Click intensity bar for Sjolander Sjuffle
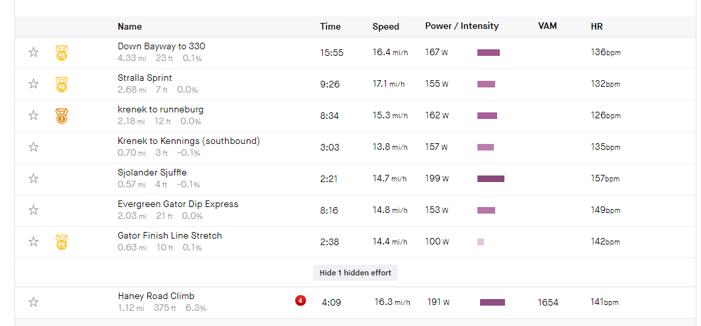The height and width of the screenshot is (326, 701). [491, 179]
